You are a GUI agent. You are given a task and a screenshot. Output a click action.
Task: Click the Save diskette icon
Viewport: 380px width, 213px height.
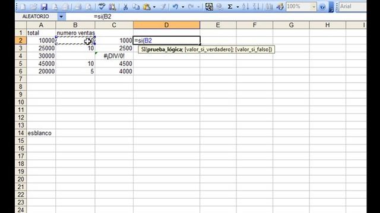coord(44,7)
